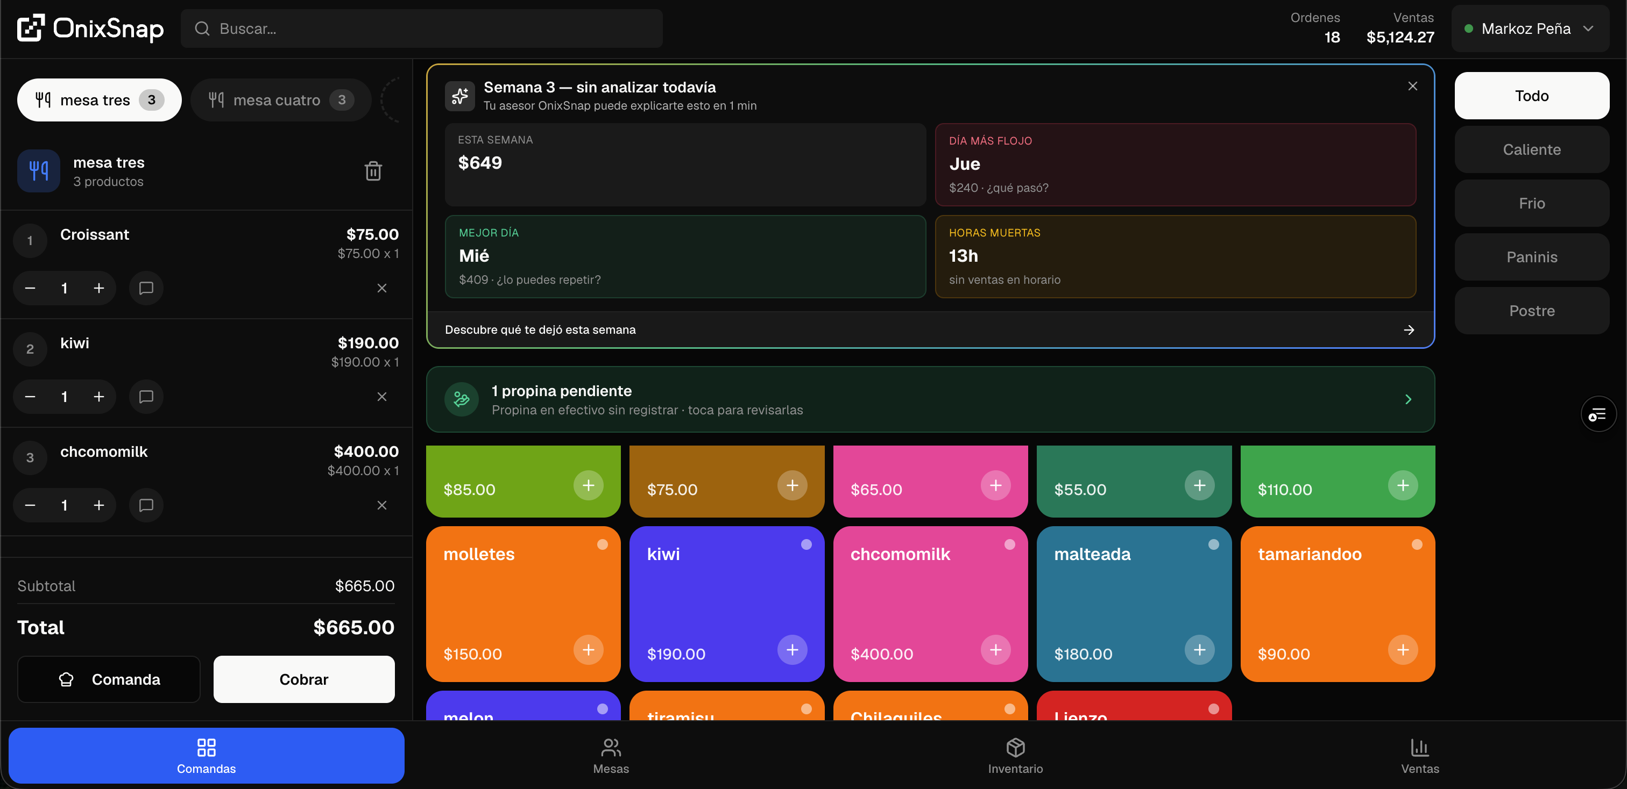Remove Croissant from the order
This screenshot has width=1627, height=789.
point(382,288)
